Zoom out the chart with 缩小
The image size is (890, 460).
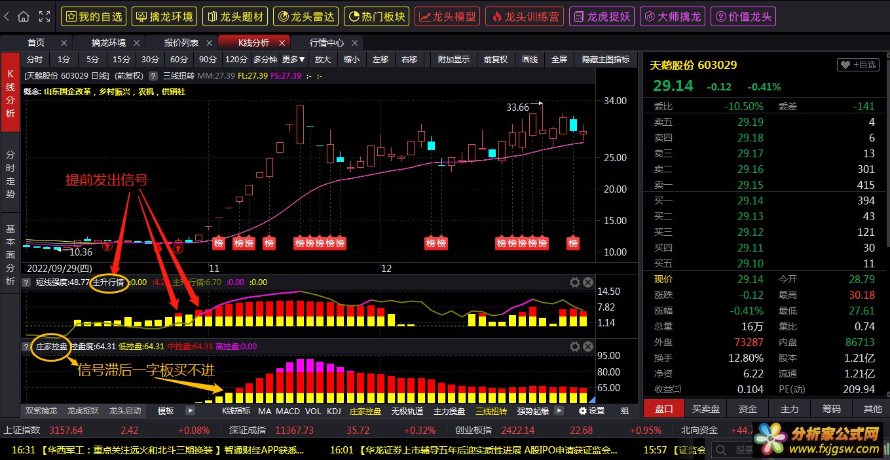pos(352,59)
